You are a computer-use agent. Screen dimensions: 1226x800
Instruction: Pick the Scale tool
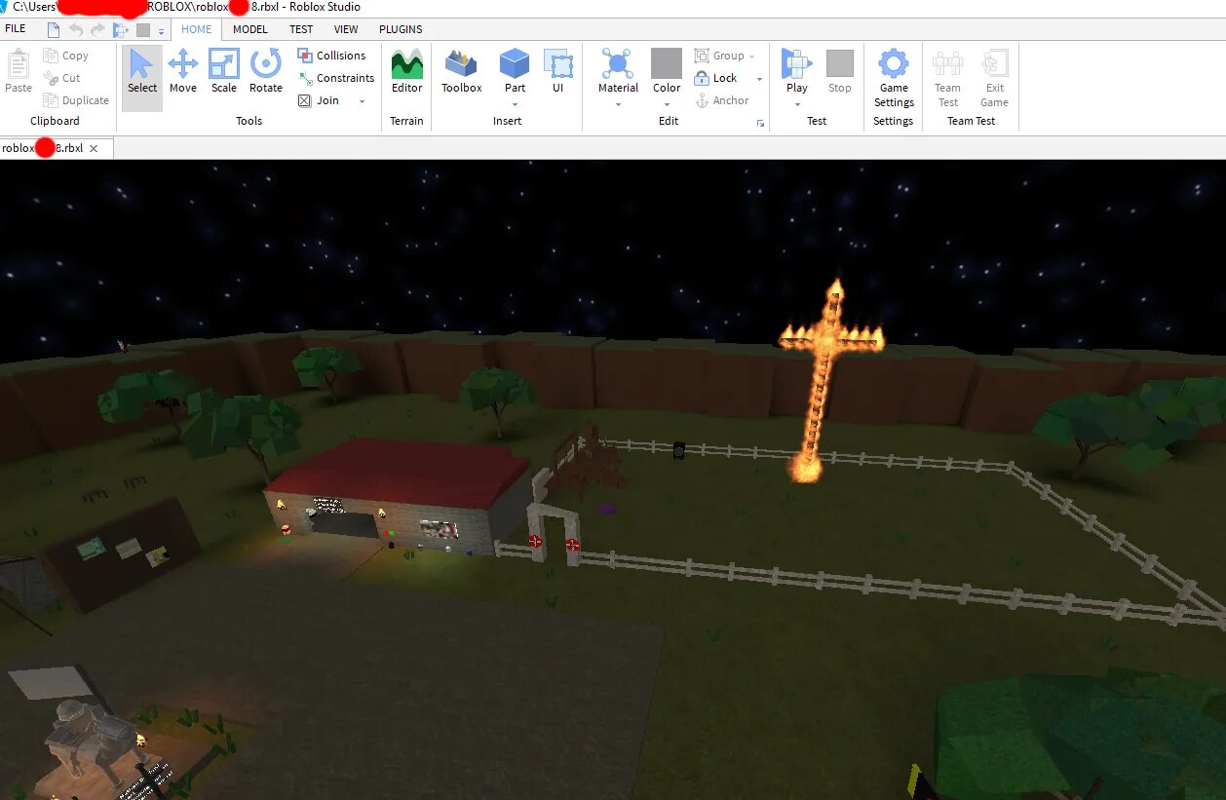point(224,74)
